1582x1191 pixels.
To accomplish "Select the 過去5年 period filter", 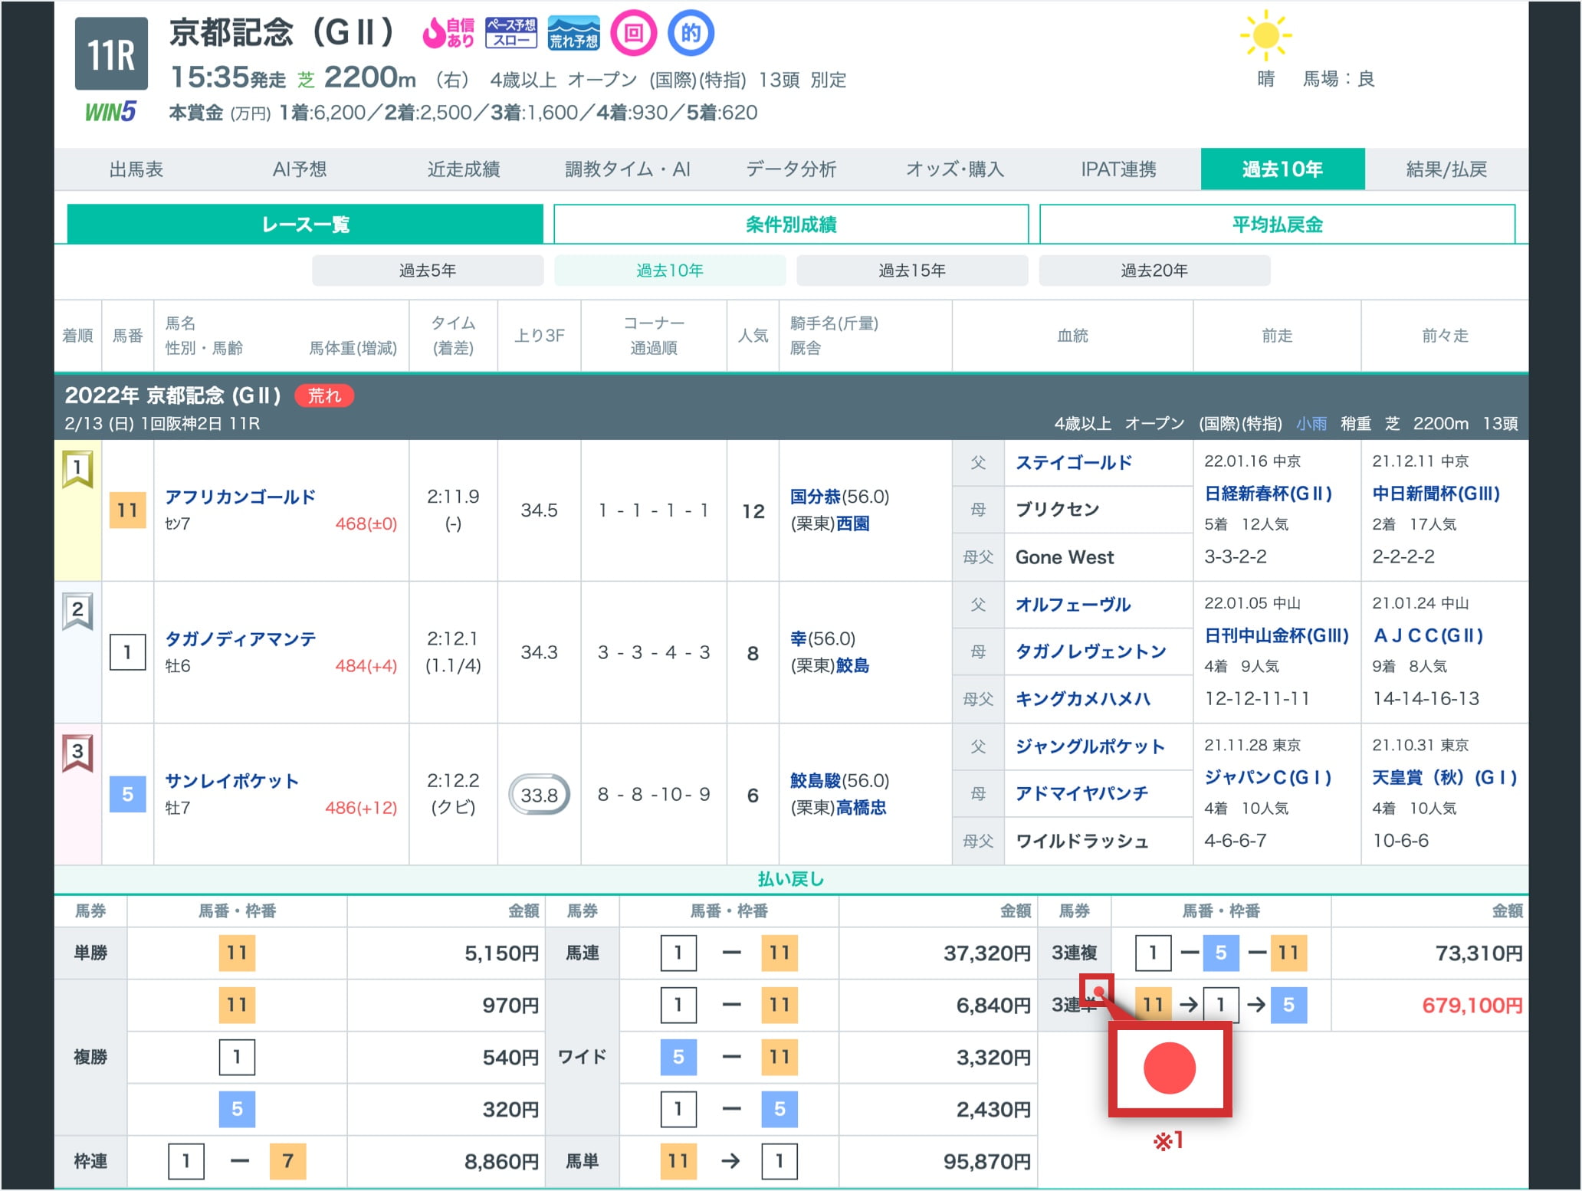I will pyautogui.click(x=427, y=271).
